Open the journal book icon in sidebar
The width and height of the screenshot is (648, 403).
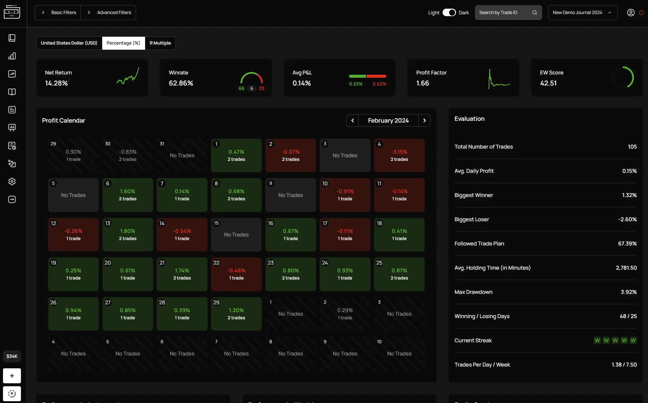click(12, 38)
